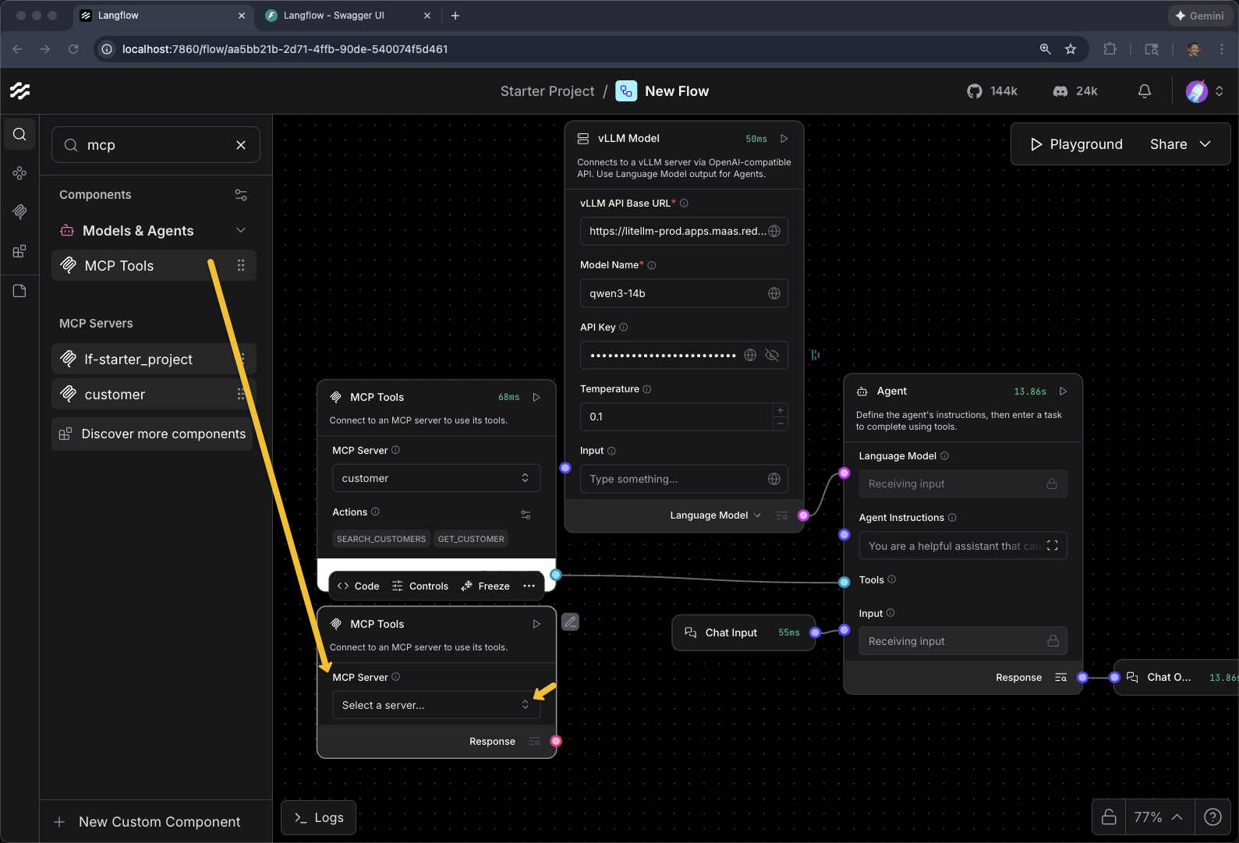The height and width of the screenshot is (843, 1239).
Task: Clear the mcp search text
Action: [x=241, y=145]
